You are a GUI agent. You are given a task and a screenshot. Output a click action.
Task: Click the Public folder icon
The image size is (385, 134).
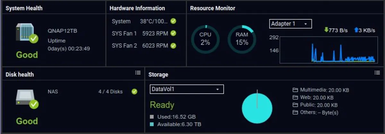coord(295,105)
